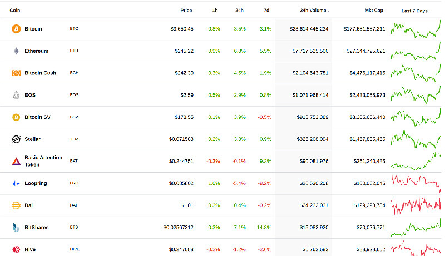Sort table by Mkt Cap header
Viewport: 445px width, 256px height.
click(374, 10)
